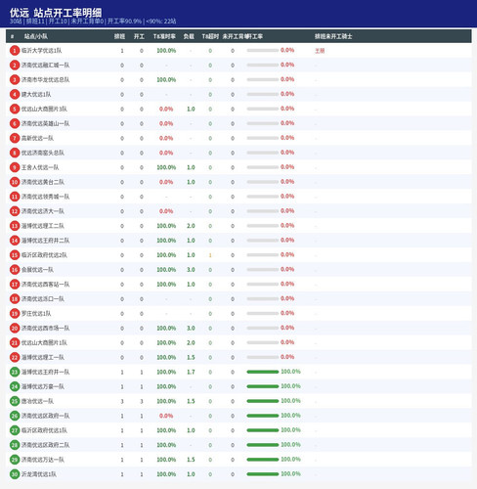
Task: Select station name 建大优远1队
Action: (x=36, y=95)
